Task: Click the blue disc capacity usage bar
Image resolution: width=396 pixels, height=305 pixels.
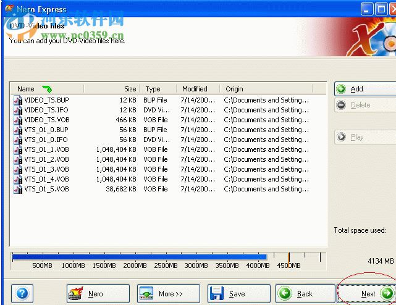Action: pyautogui.click(x=140, y=257)
